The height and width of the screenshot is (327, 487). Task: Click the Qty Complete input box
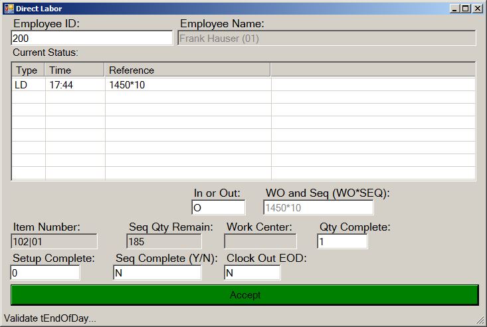click(x=341, y=242)
